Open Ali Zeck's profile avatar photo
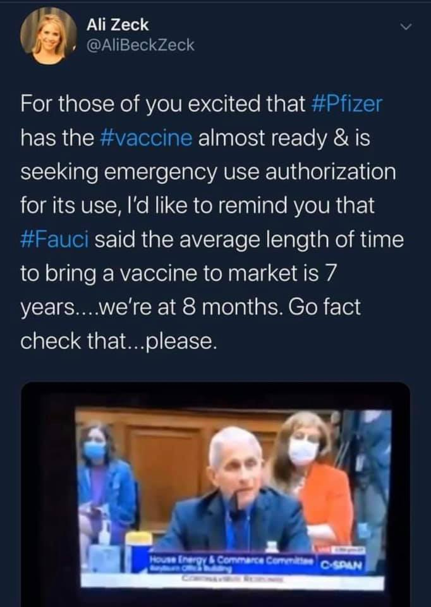Screen dimensions: 431x607 tap(49, 35)
